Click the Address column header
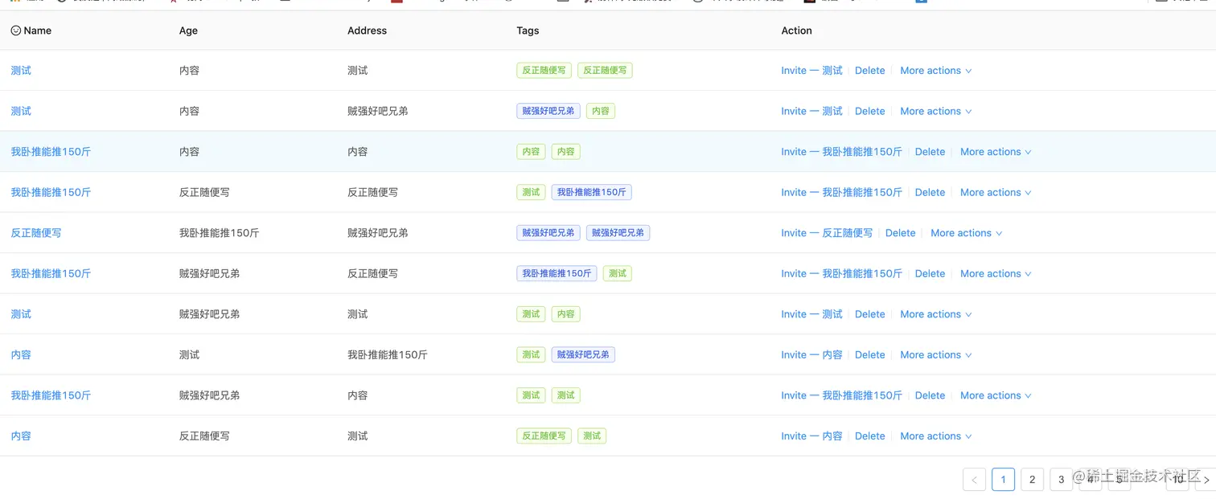This screenshot has width=1216, height=499. coord(367,31)
